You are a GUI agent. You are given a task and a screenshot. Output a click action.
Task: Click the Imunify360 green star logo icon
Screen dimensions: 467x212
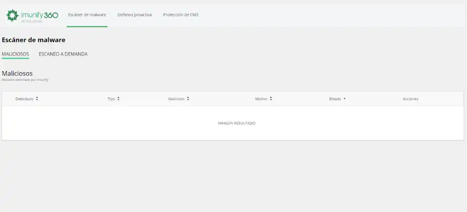pos(12,16)
